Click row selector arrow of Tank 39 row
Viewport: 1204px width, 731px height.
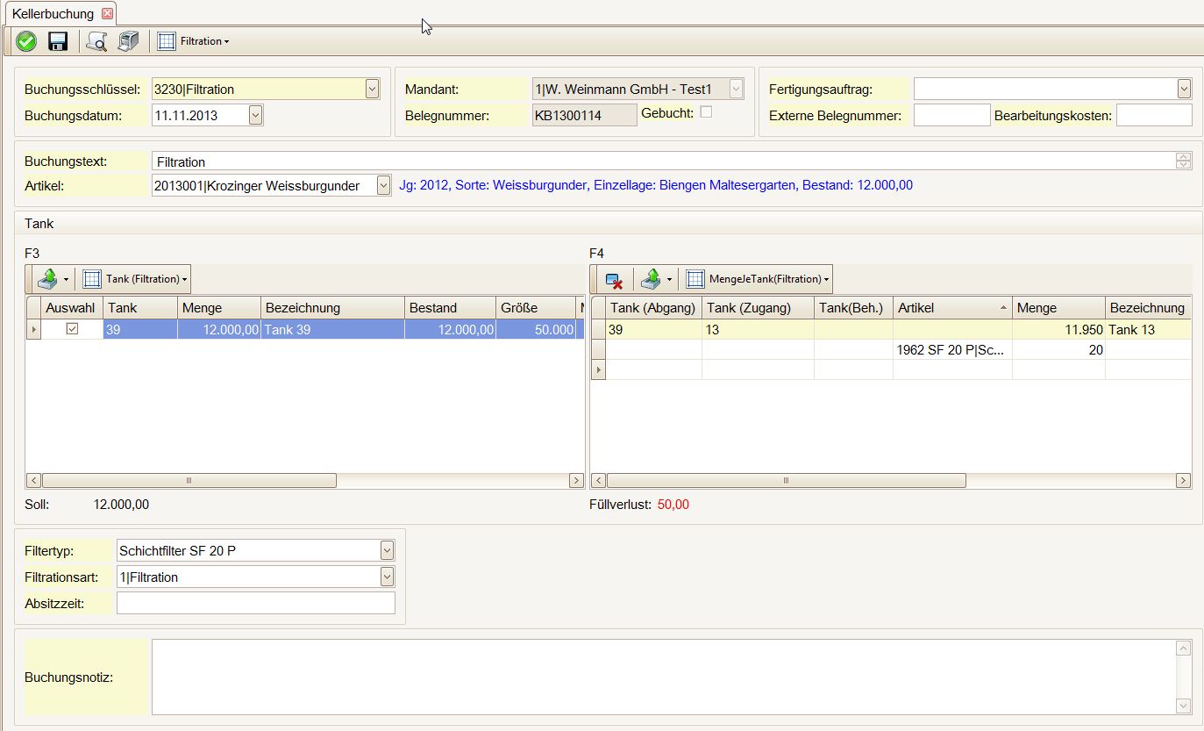pos(33,329)
